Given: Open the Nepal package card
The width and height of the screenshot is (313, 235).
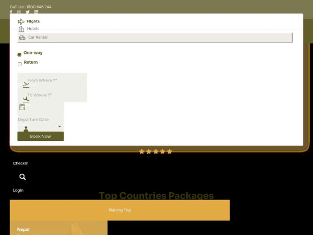Looking at the screenshot, I should [x=58, y=228].
